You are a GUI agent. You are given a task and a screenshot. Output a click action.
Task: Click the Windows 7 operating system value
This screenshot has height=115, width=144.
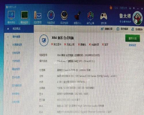pos(76,61)
